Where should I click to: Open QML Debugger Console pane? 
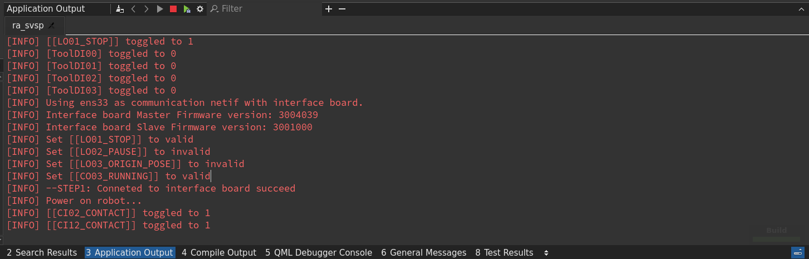pos(319,253)
